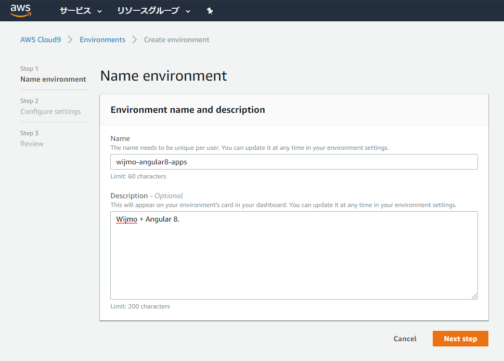
Task: Click the Cancel button
Action: 405,339
